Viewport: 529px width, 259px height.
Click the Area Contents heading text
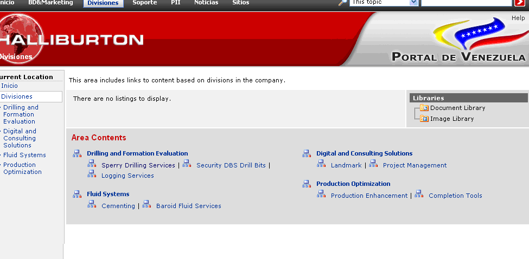coord(99,138)
